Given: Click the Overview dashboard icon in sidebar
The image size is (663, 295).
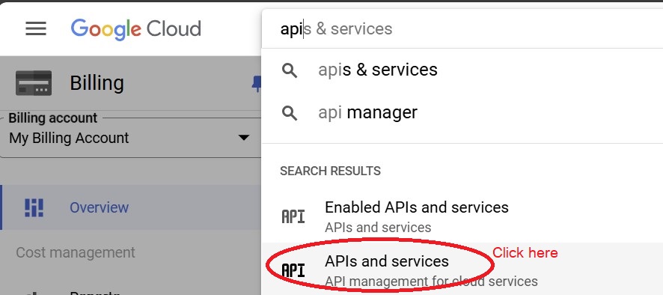Looking at the screenshot, I should coord(34,208).
